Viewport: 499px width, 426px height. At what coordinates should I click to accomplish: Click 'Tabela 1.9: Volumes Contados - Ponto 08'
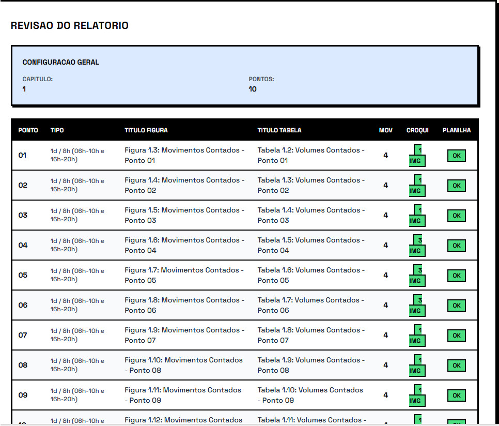point(311,365)
